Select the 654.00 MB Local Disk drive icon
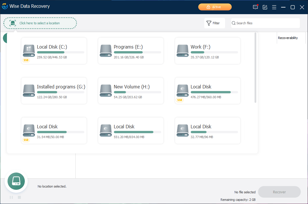The image size is (308, 204). 106,131
